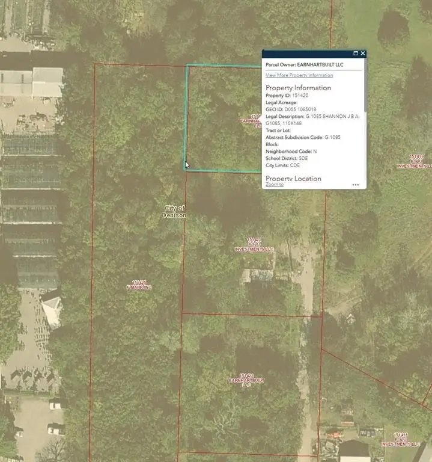Viewport: 432px width, 462px height.
Task: Click the popup's dark blue header bar
Action: click(x=306, y=54)
